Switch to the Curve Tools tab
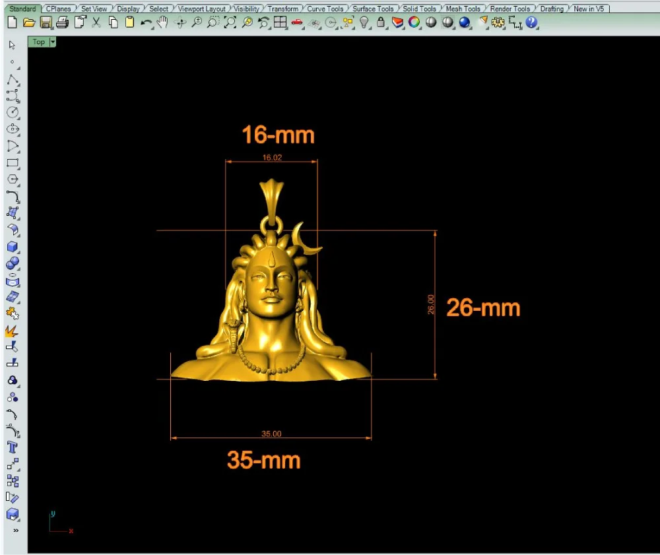This screenshot has height=555, width=660. click(x=325, y=9)
